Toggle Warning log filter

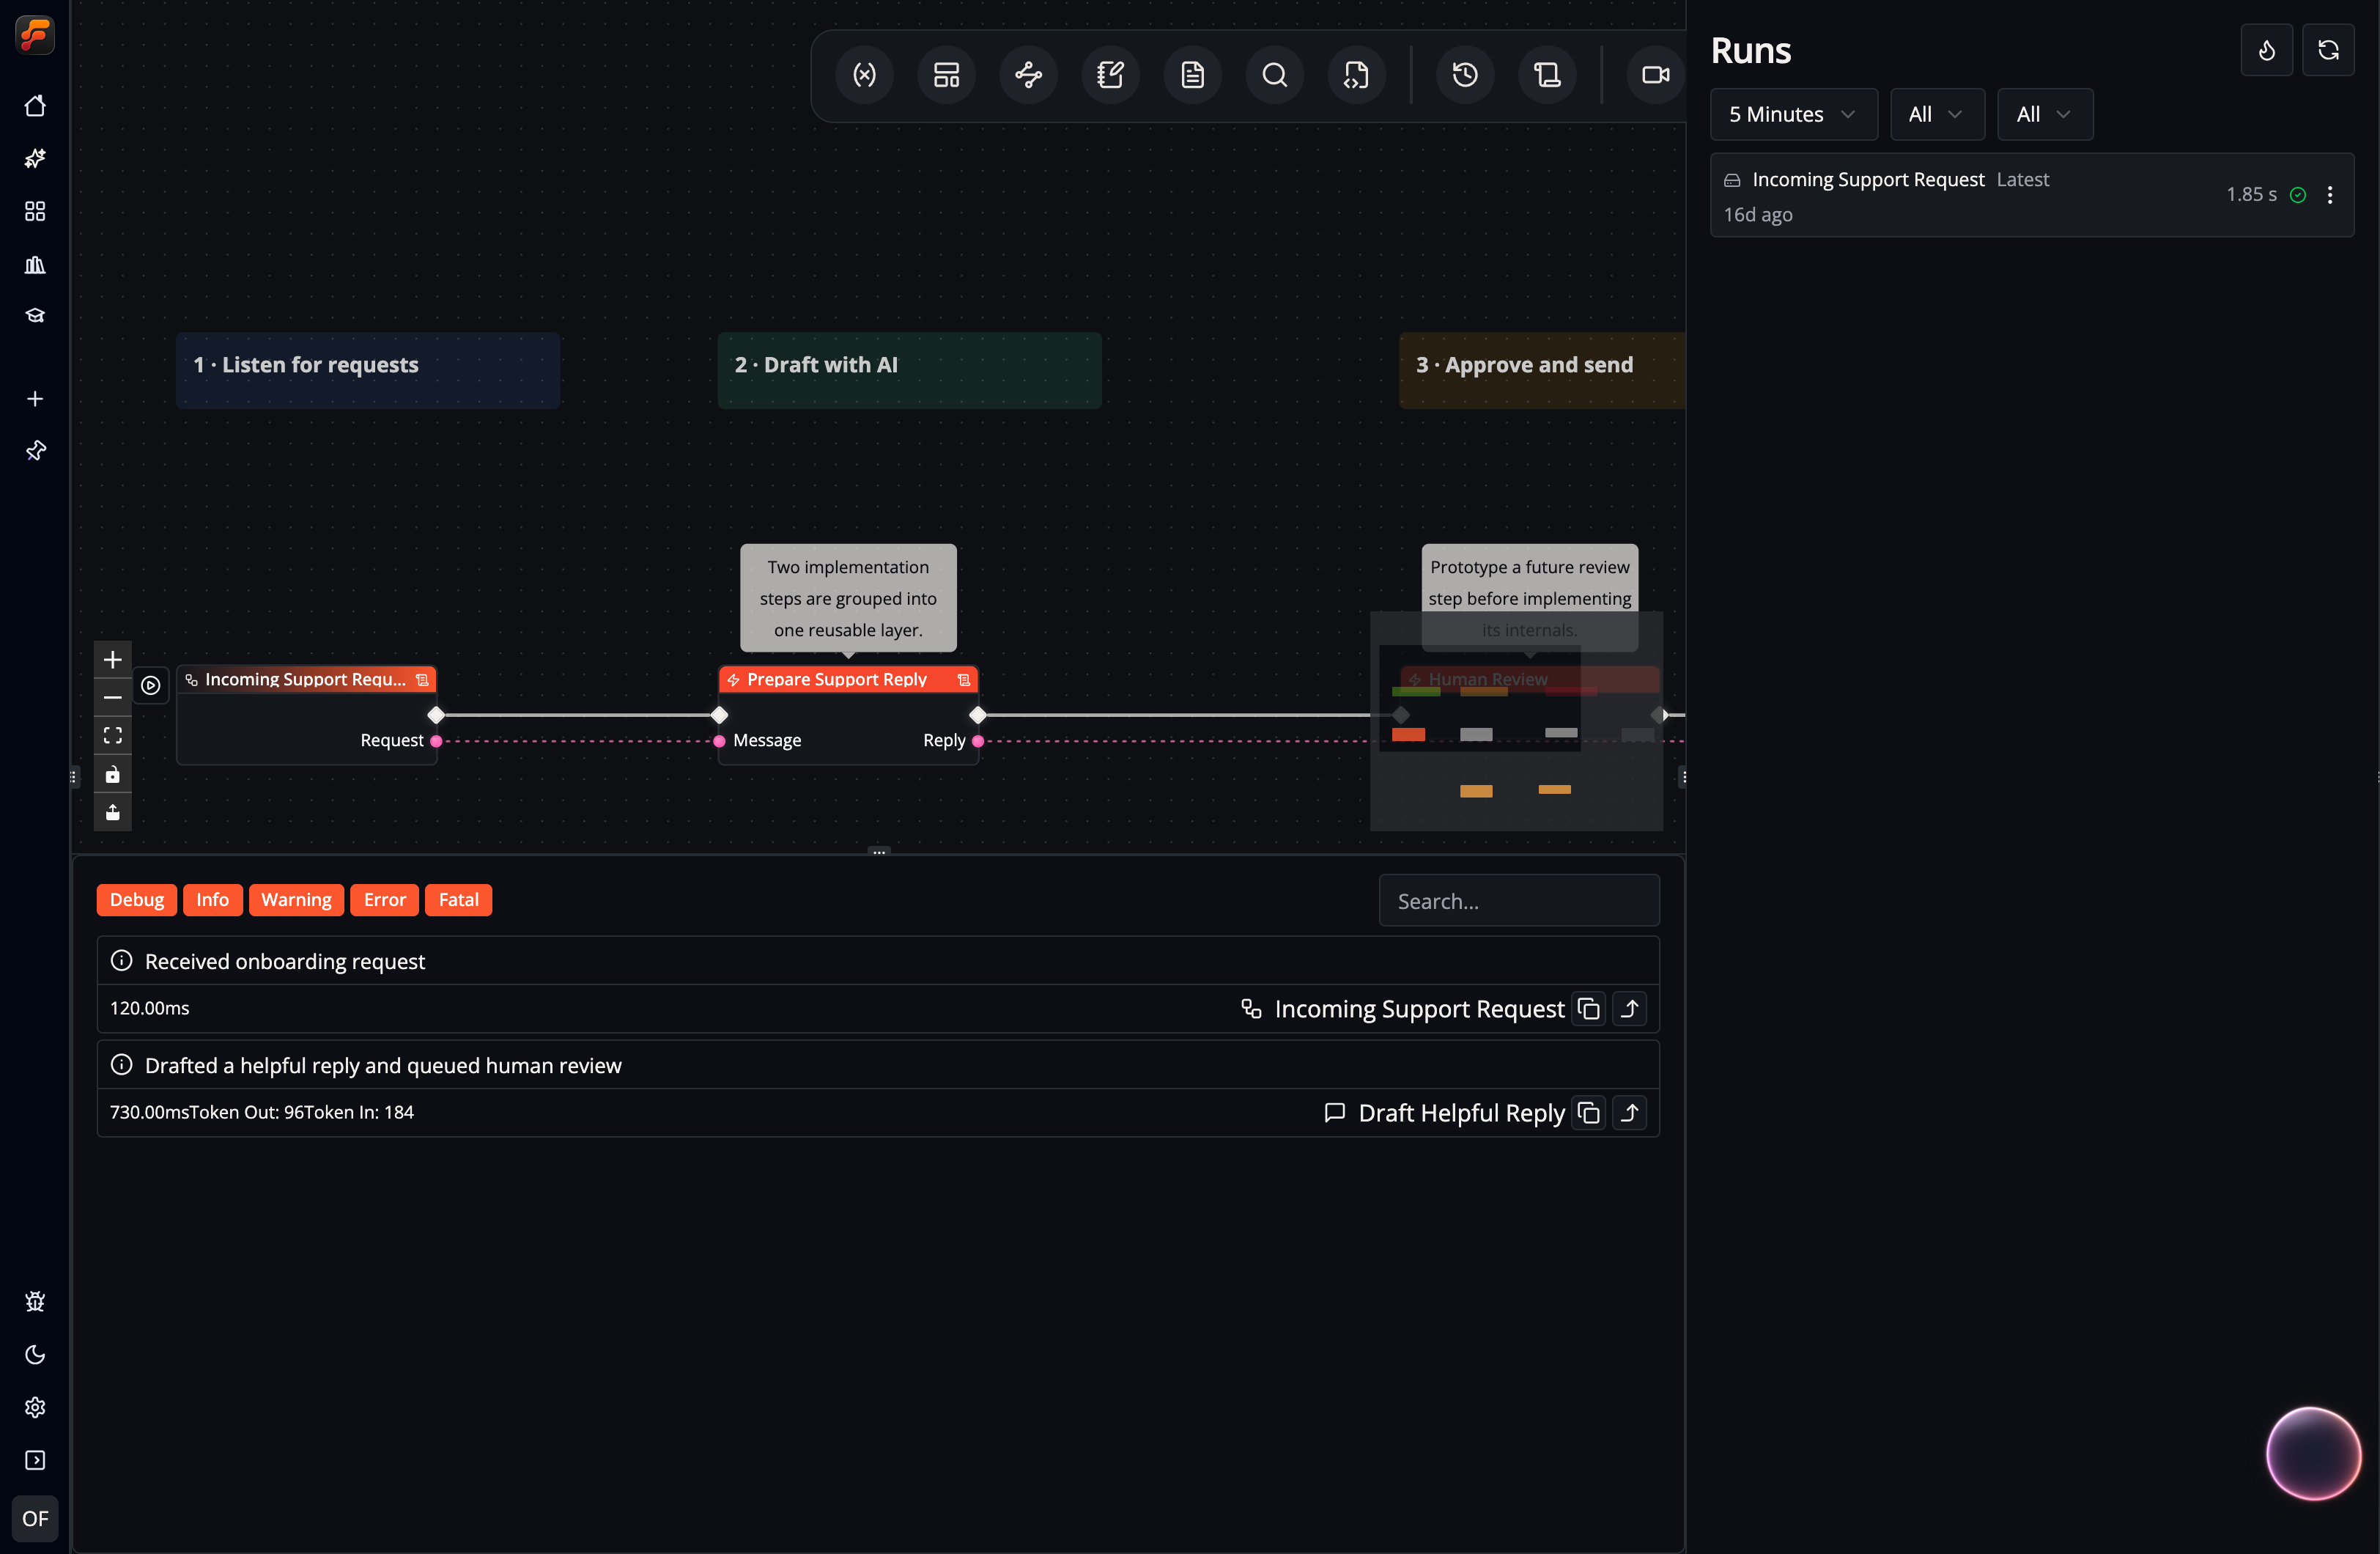point(296,899)
